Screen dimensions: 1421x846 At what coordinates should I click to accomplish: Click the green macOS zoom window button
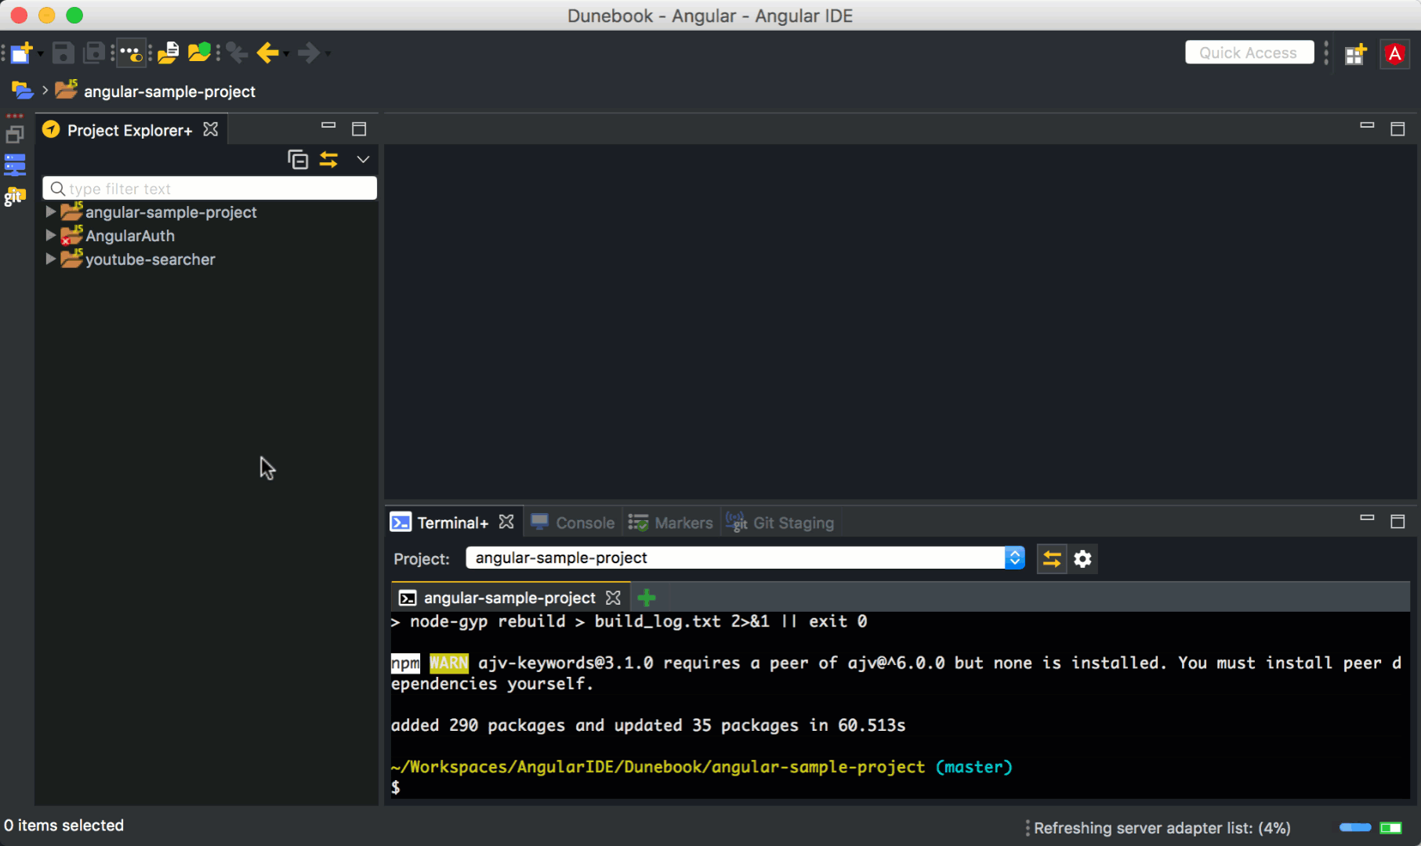(x=74, y=15)
